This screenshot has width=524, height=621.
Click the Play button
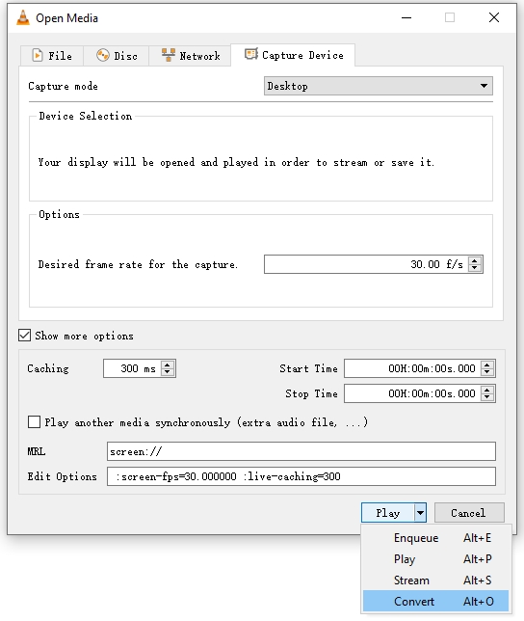click(x=388, y=513)
